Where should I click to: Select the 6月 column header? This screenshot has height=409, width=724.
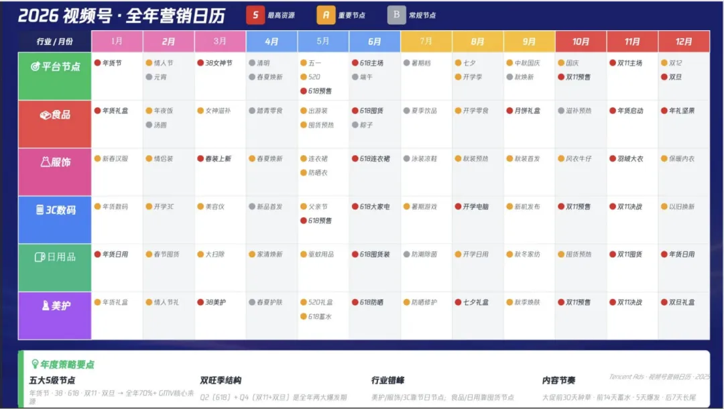pos(375,41)
